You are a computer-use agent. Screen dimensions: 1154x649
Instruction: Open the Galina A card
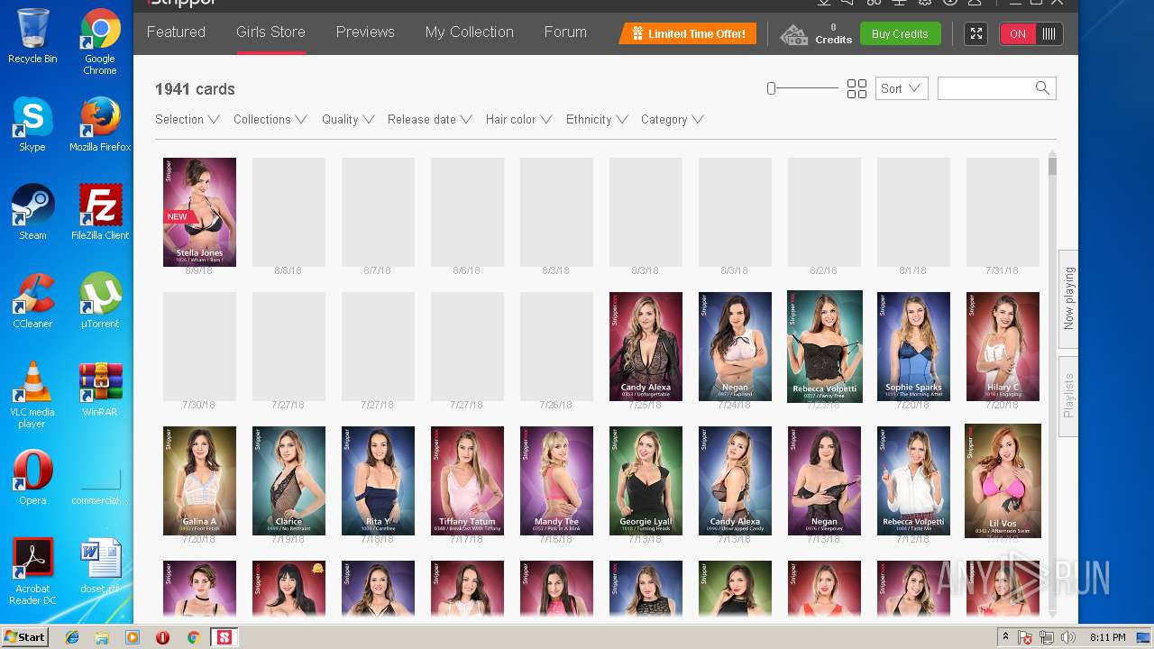tap(199, 480)
